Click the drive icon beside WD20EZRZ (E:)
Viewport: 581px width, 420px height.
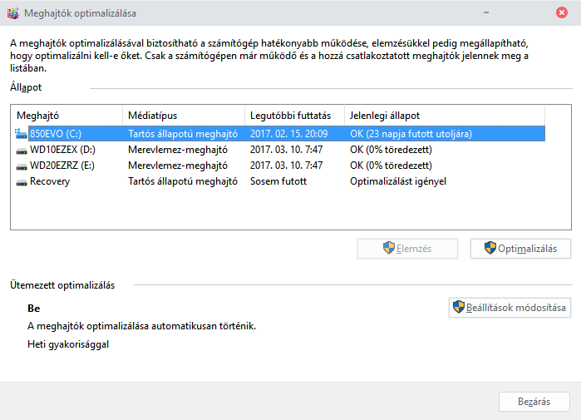(22, 166)
